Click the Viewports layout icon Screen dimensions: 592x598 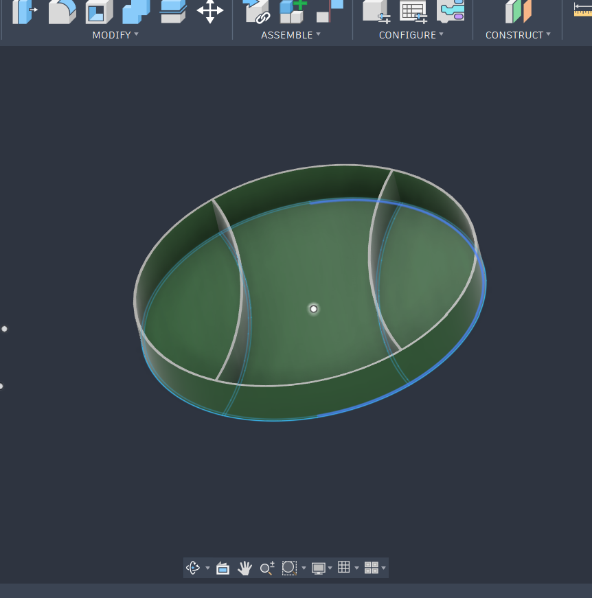point(371,568)
